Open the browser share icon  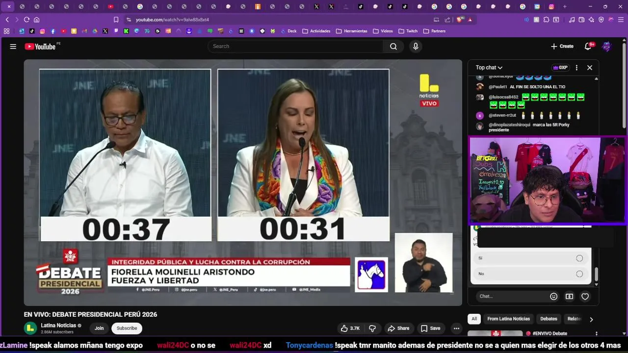[x=447, y=20]
